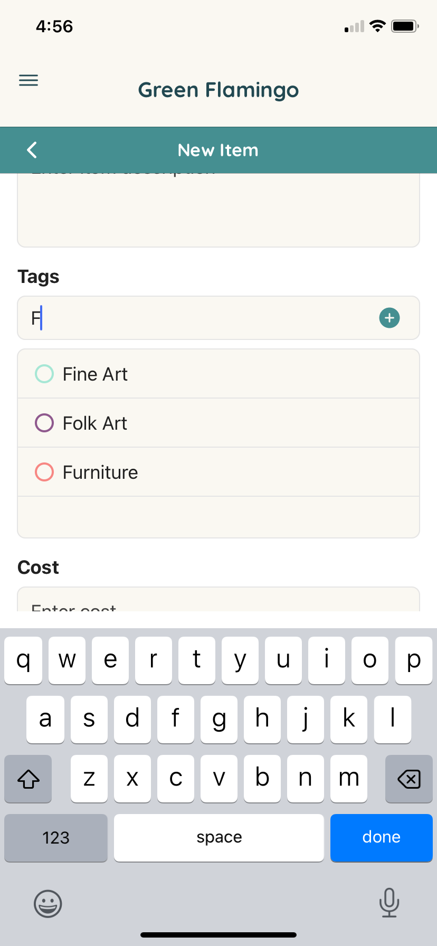Select the Folk Art tag radio
The height and width of the screenshot is (946, 437).
[44, 423]
